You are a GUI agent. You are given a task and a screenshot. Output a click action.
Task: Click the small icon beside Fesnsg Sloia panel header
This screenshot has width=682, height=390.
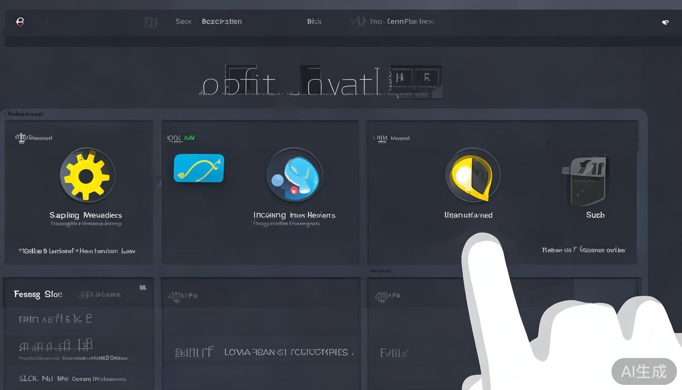click(x=143, y=287)
